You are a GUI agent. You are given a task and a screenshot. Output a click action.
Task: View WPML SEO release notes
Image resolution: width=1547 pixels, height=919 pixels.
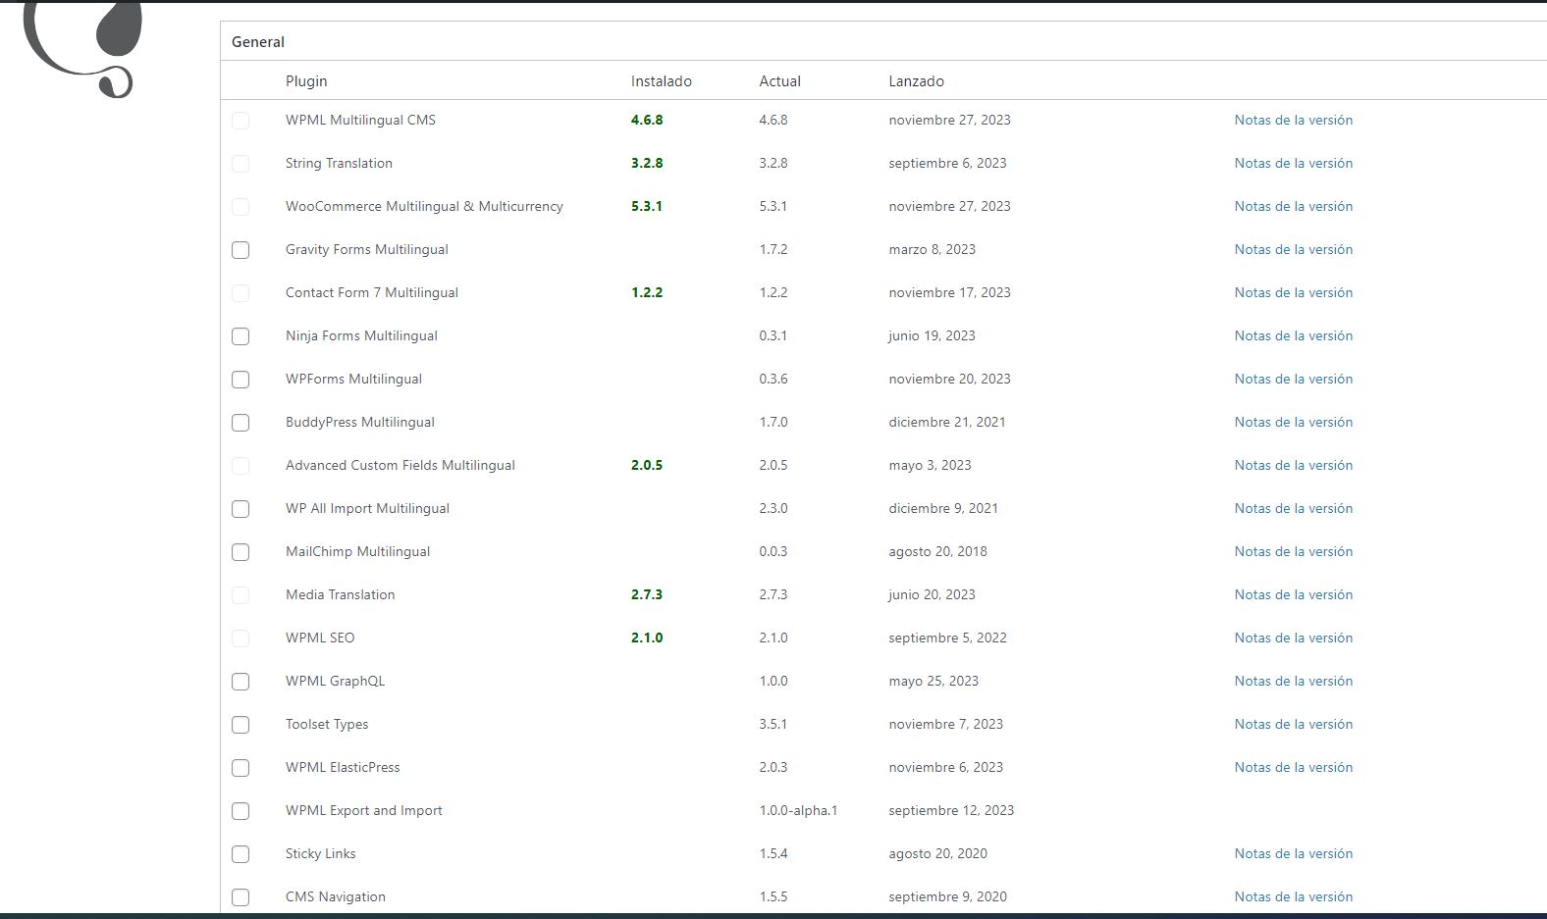(x=1294, y=638)
